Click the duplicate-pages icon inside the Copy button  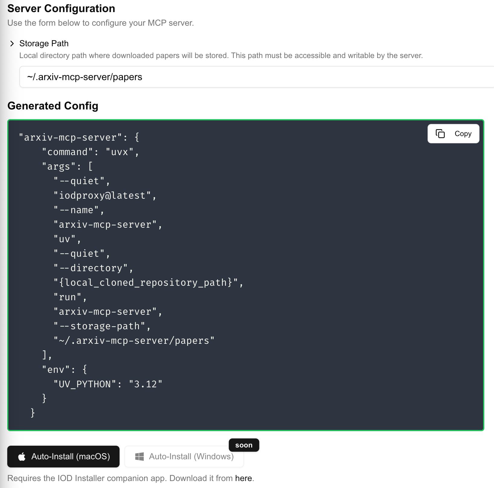(441, 133)
